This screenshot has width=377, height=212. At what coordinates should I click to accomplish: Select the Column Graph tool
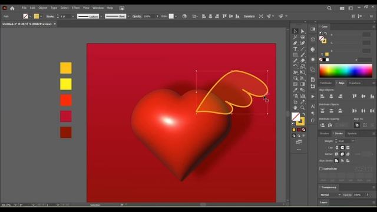click(303, 96)
